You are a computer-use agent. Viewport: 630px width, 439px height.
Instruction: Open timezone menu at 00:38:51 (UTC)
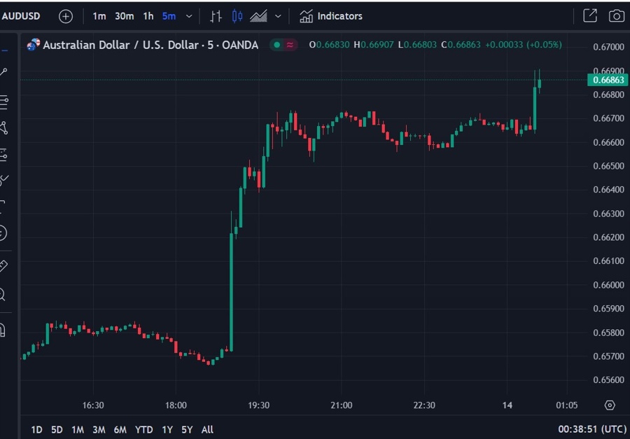(592, 429)
